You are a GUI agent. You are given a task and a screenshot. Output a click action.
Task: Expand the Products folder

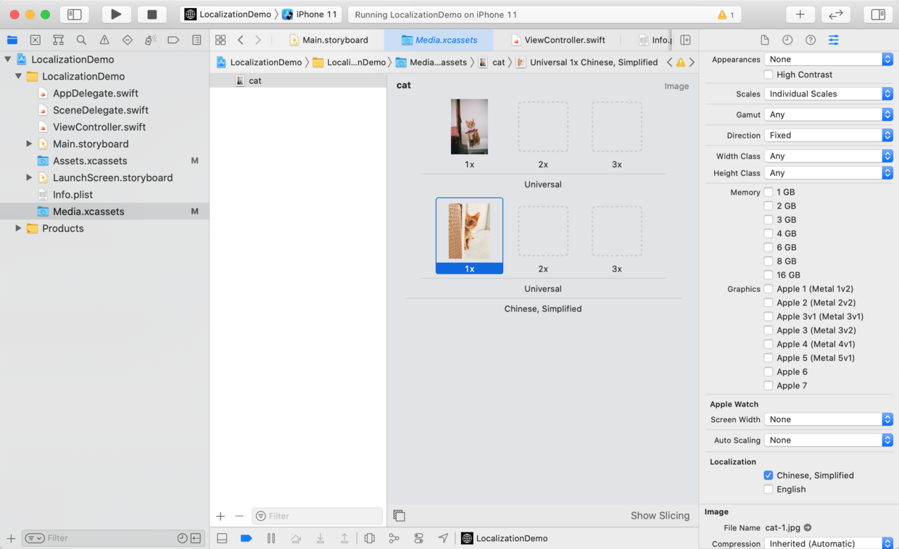click(18, 228)
